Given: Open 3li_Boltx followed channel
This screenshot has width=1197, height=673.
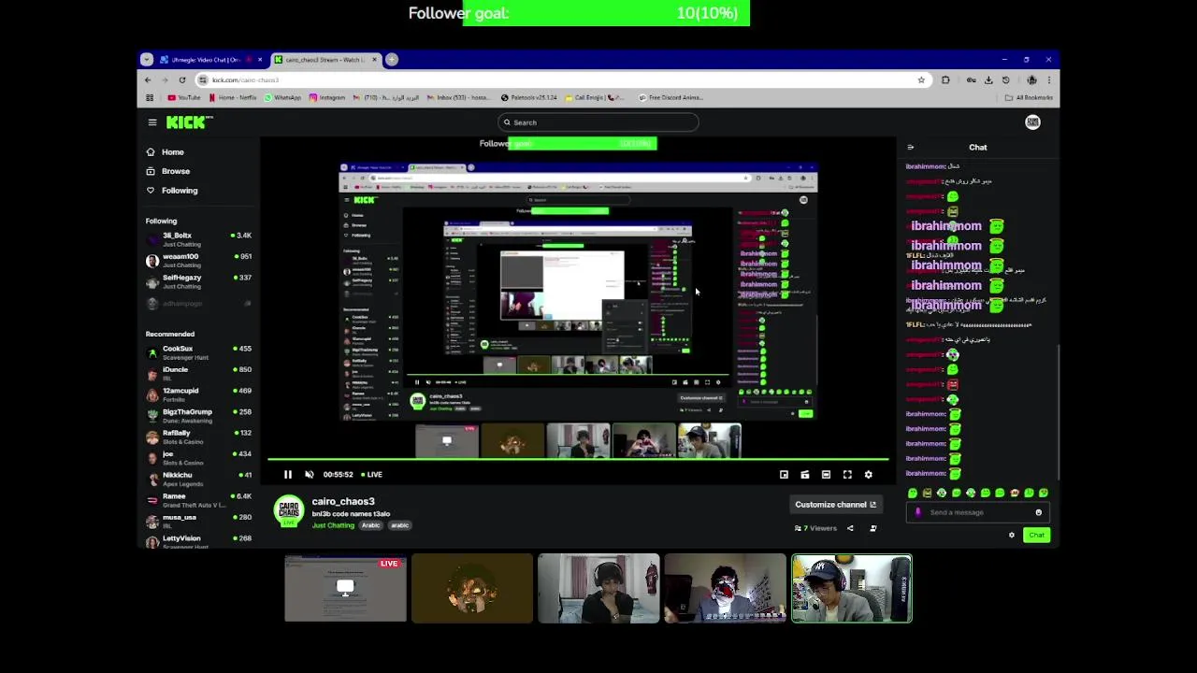Looking at the screenshot, I should (198, 238).
